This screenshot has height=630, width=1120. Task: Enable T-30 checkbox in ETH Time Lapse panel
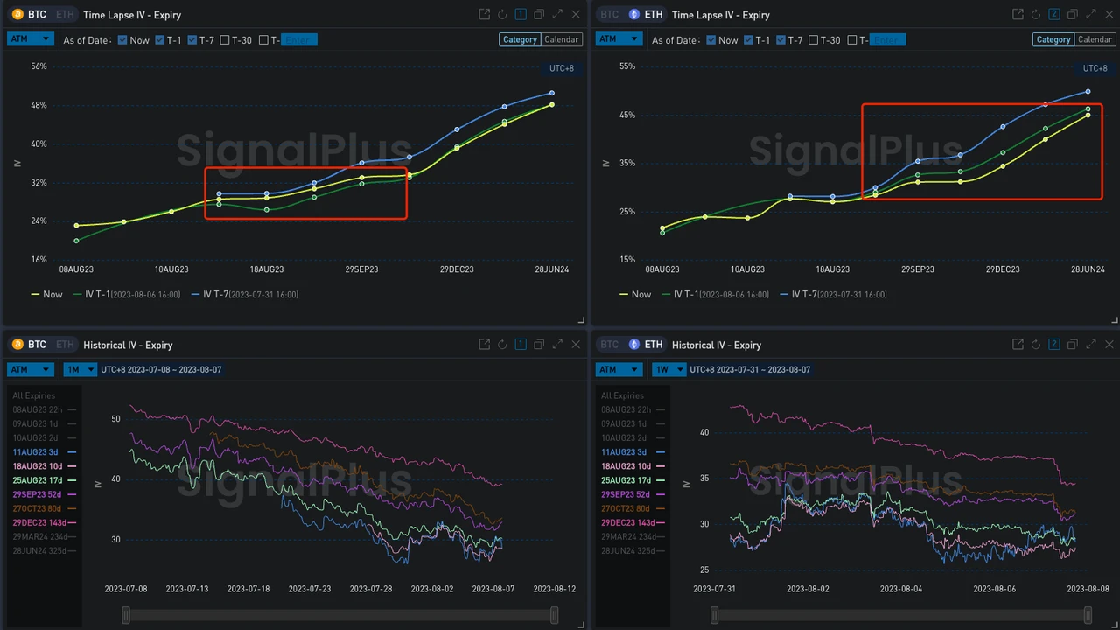pyautogui.click(x=814, y=40)
